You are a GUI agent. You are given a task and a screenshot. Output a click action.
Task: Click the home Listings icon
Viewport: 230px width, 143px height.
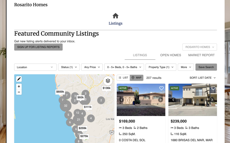(x=115, y=16)
